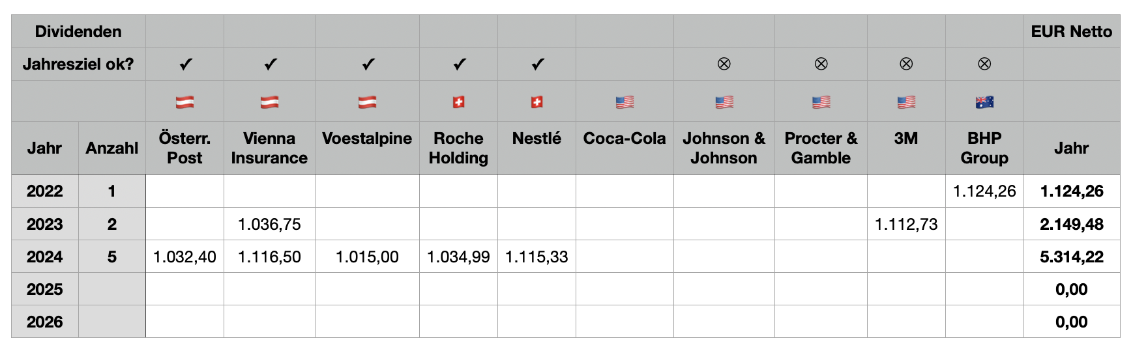Select the 1.124,26 BHP Group dividend cell

984,191
